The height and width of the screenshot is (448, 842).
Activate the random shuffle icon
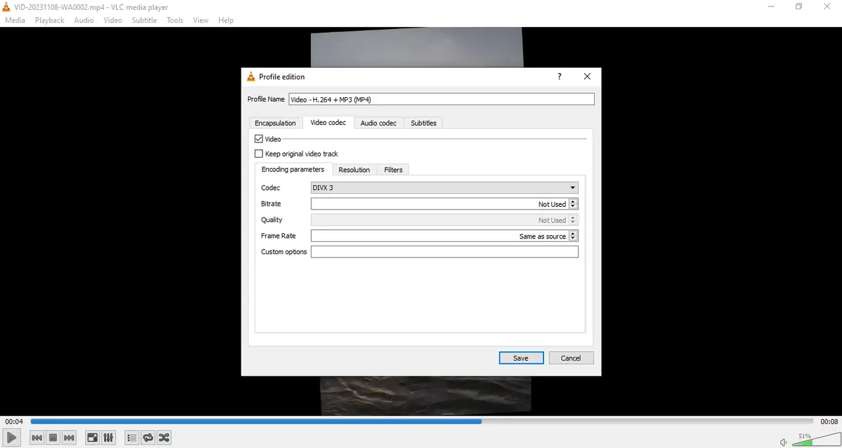(163, 437)
